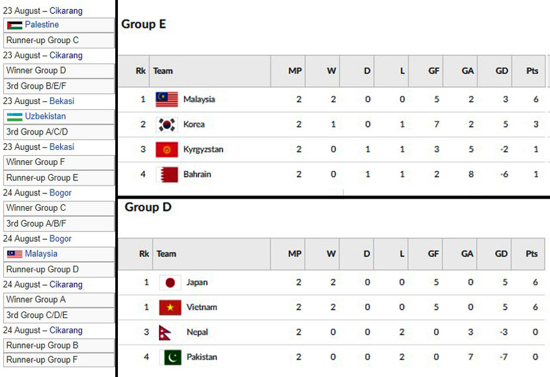Click the Kyrgyzstan flag icon
Image resolution: width=550 pixels, height=377 pixels.
pyautogui.click(x=167, y=150)
